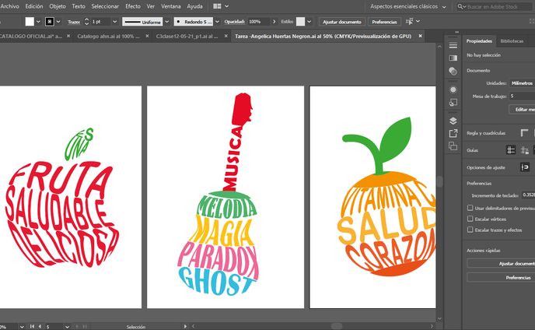Open the Unidades Milímetros dropdown

click(523, 83)
